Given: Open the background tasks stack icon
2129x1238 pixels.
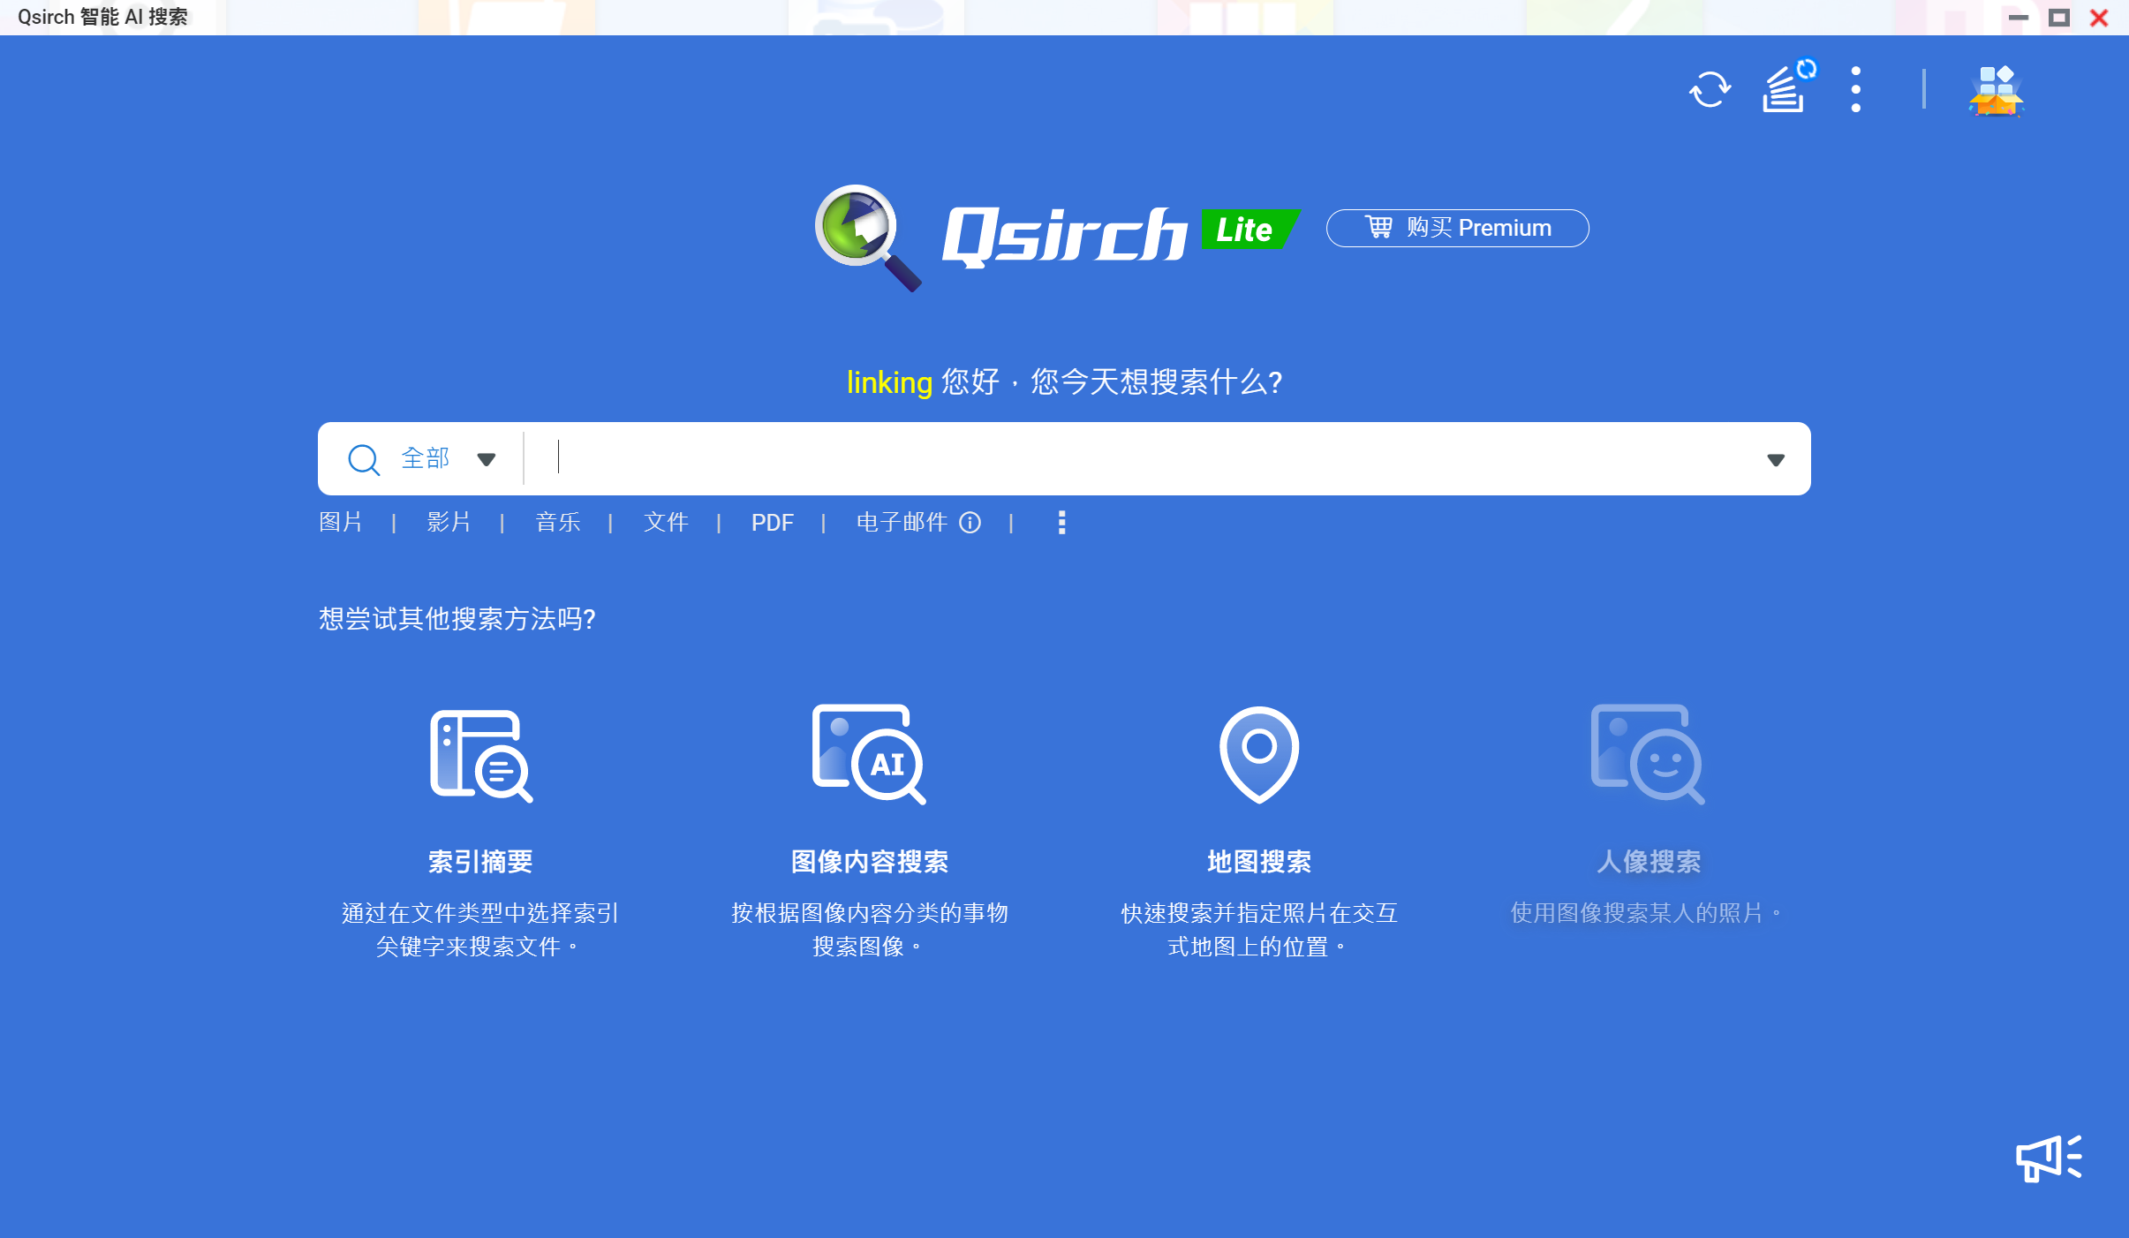Looking at the screenshot, I should 1784,89.
